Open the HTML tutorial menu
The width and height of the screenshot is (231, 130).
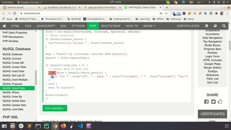pyautogui.click(x=16, y=26)
